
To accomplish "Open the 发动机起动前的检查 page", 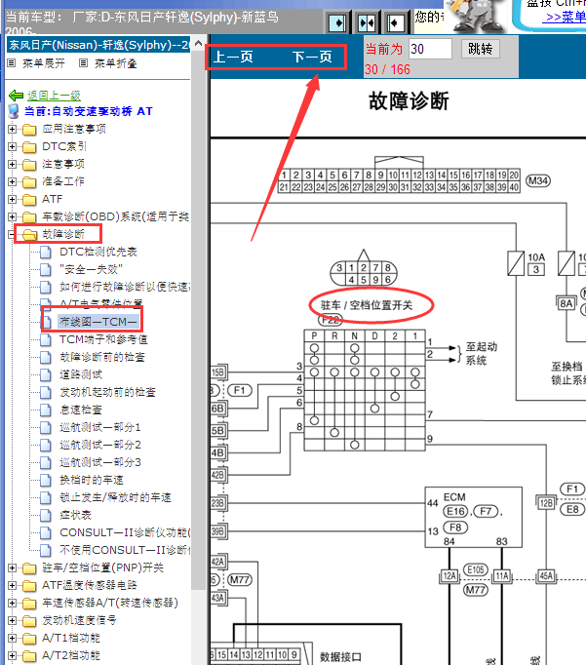I will tap(107, 392).
